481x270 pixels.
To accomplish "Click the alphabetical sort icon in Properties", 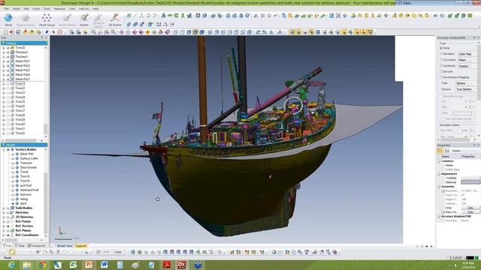I will (x=446, y=151).
